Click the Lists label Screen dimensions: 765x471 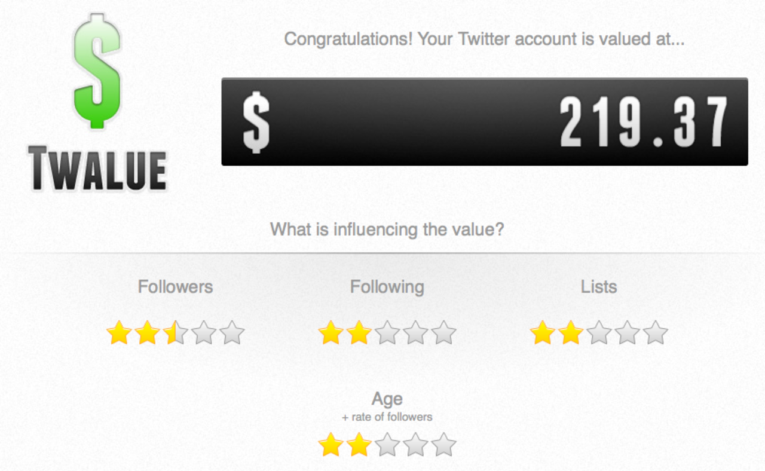click(x=599, y=287)
